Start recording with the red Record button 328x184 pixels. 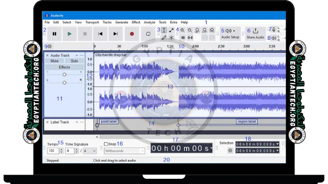[132, 34]
